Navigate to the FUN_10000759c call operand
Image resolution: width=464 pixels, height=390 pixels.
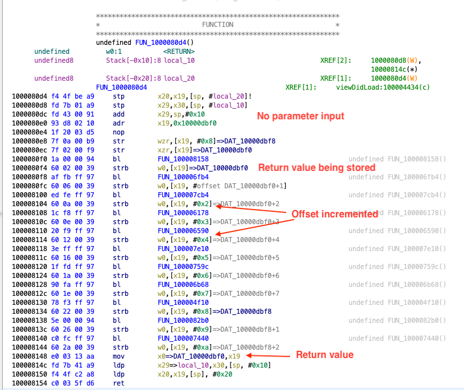coord(179,266)
